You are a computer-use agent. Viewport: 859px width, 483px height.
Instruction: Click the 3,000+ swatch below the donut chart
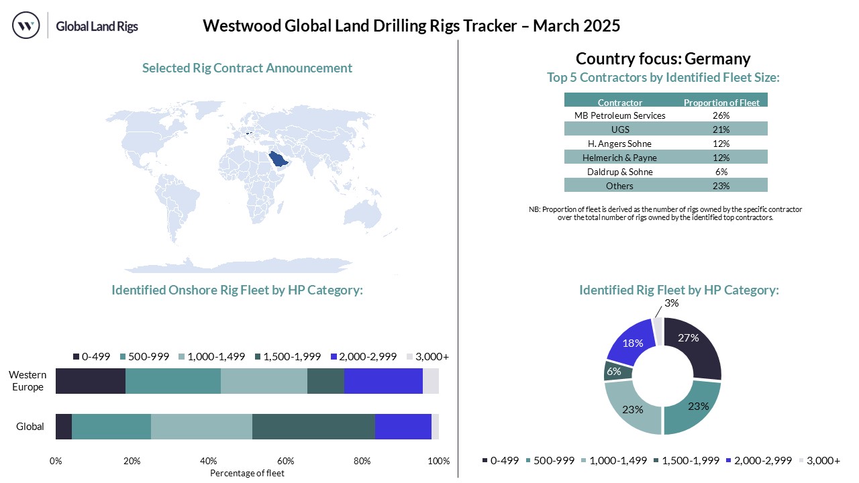pos(801,460)
